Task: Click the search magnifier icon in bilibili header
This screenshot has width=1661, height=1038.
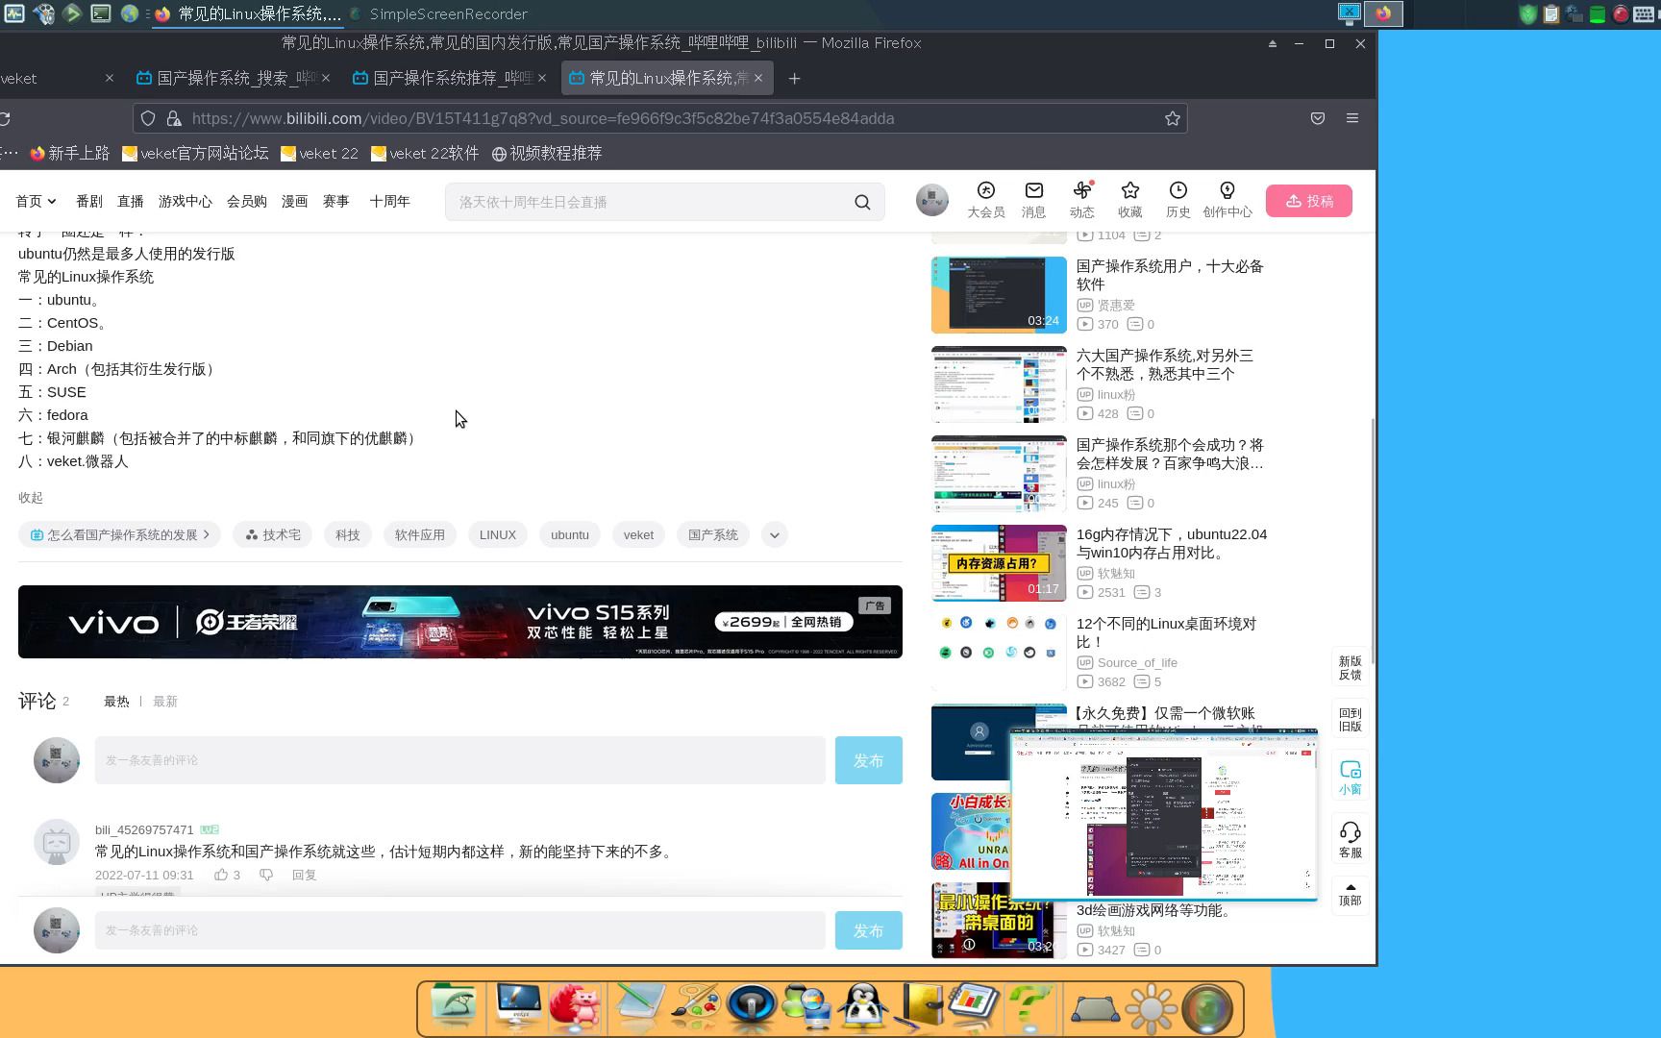Action: click(862, 202)
